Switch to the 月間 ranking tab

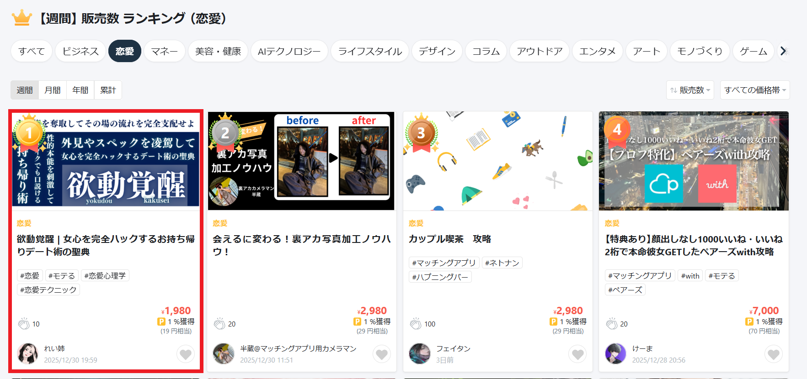click(53, 90)
